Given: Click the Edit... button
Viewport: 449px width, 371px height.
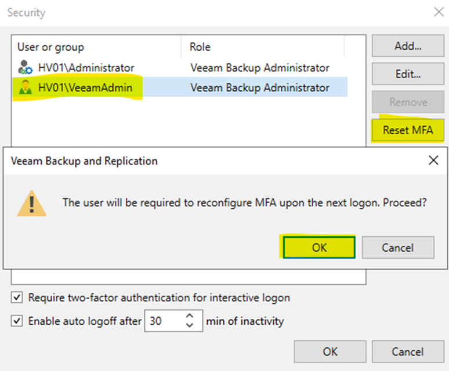Looking at the screenshot, I should 408,74.
